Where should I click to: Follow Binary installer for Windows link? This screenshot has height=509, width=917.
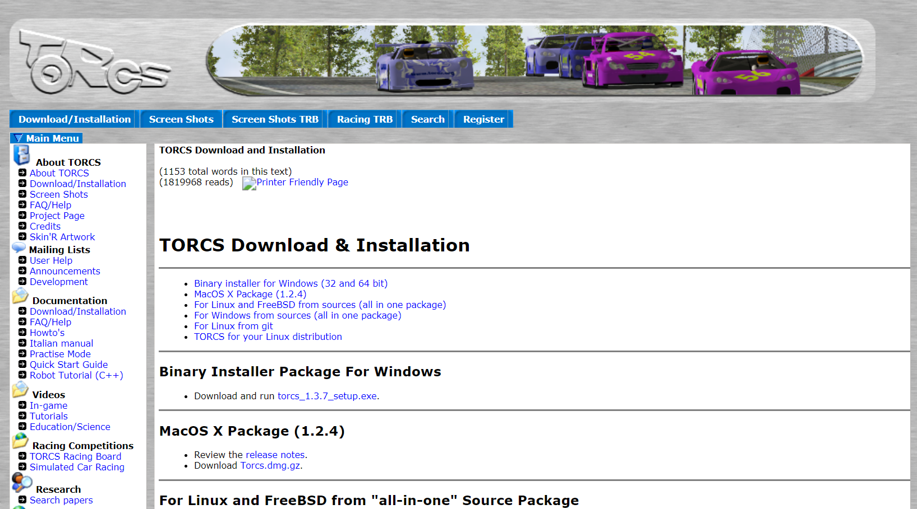click(291, 283)
